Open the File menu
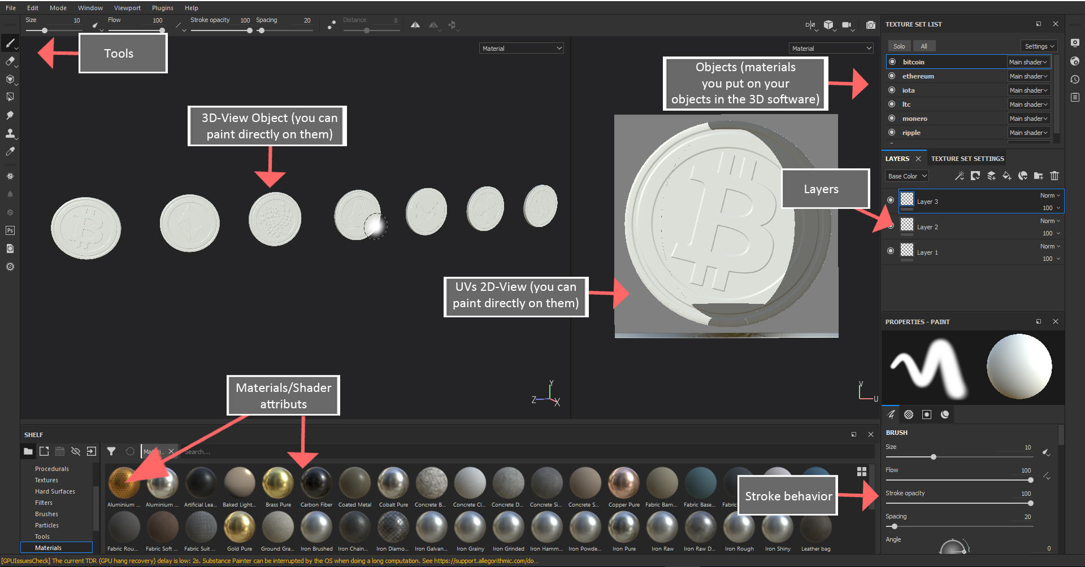The width and height of the screenshot is (1085, 567). coord(11,8)
